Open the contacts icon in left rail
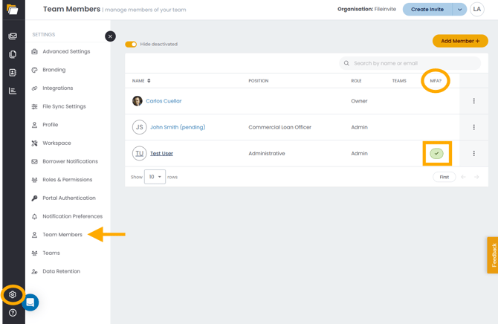498x324 pixels. pyautogui.click(x=13, y=73)
